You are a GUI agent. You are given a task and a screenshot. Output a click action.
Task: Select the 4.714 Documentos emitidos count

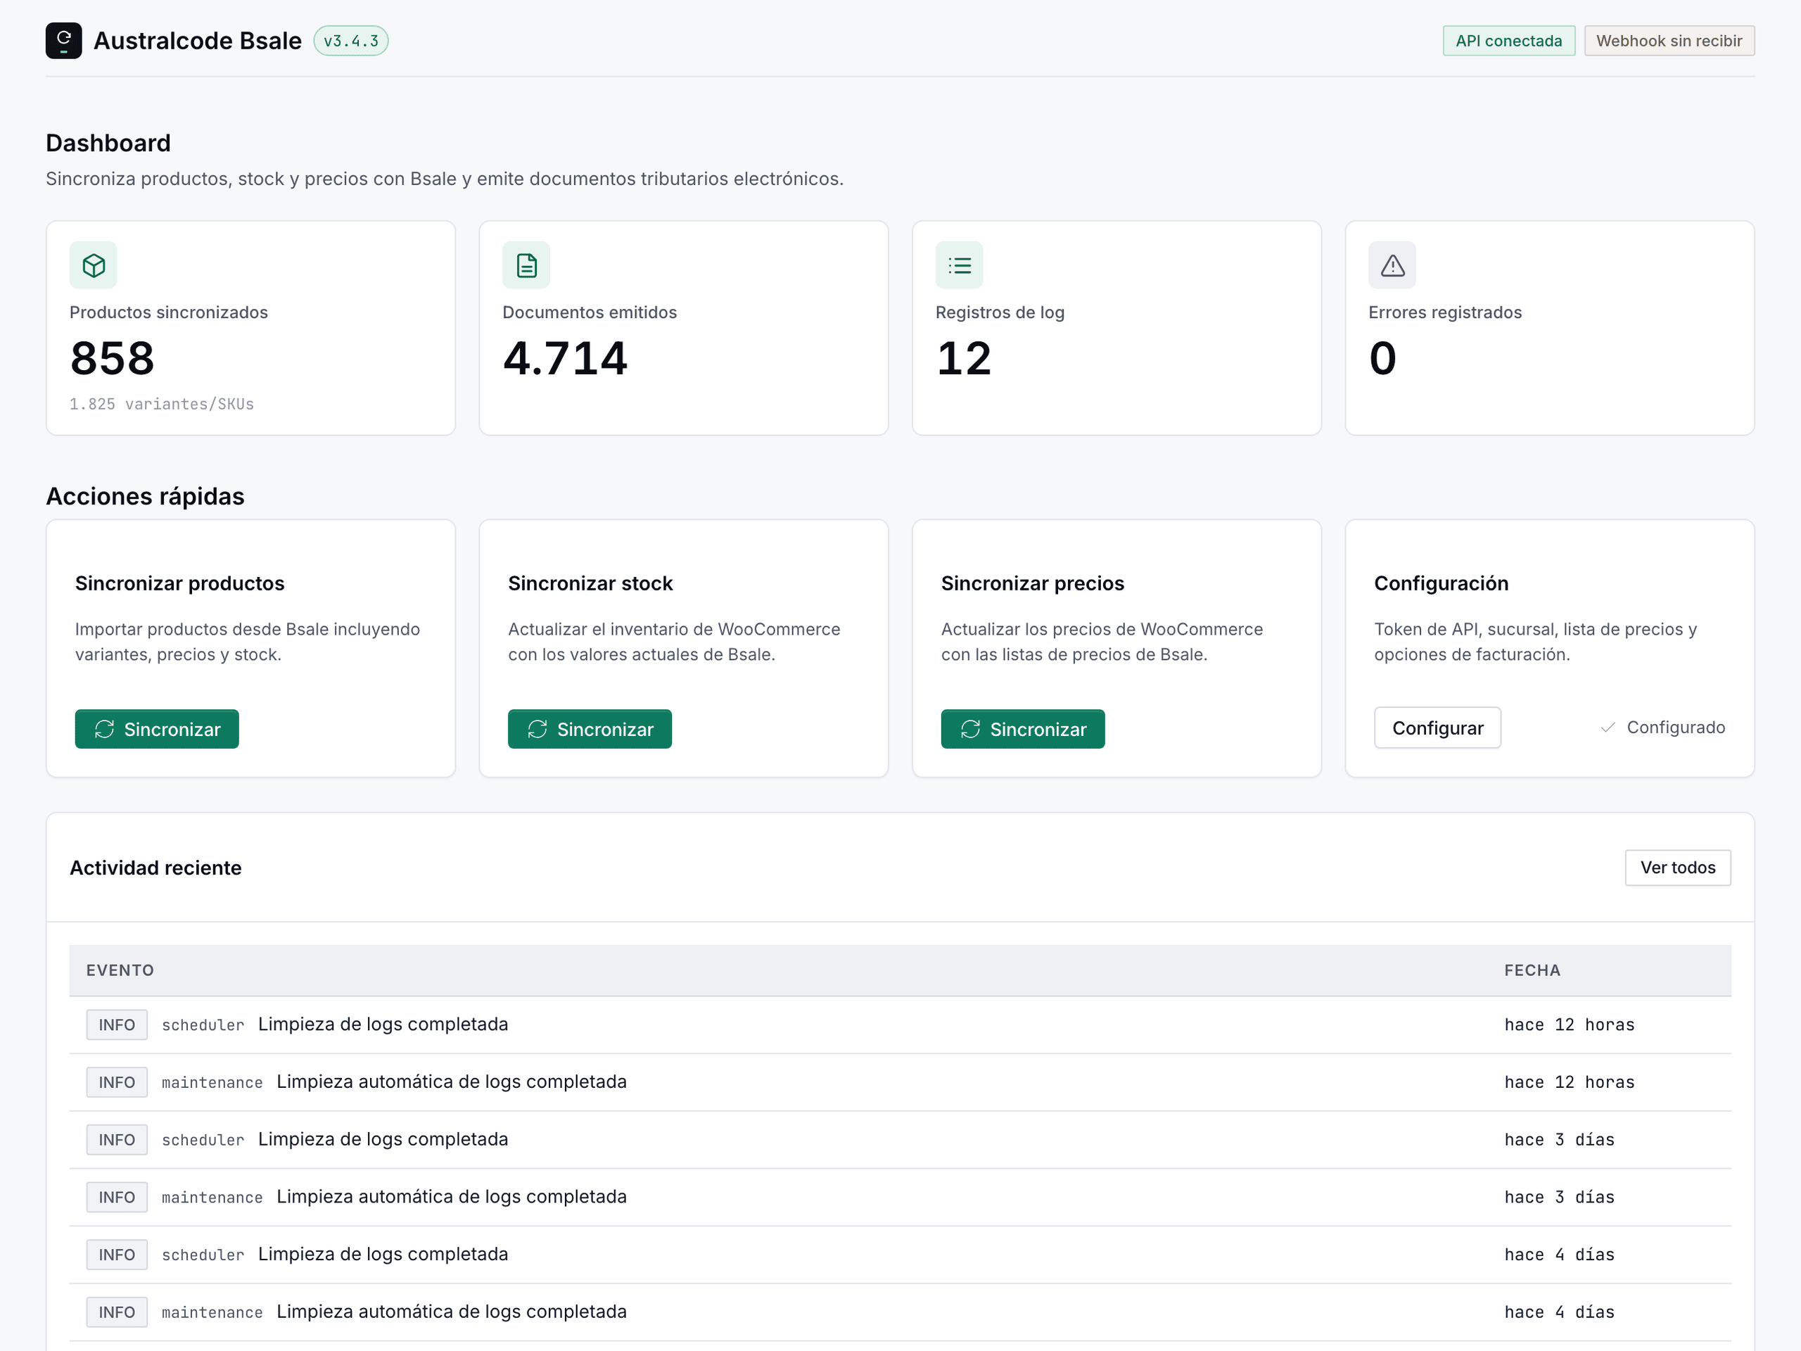coord(565,358)
